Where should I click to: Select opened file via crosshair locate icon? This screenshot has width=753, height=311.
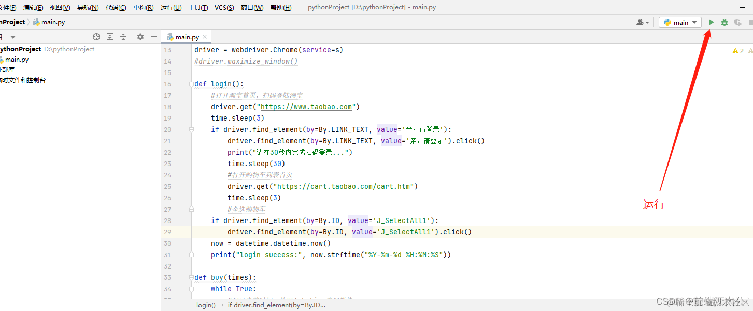point(96,37)
